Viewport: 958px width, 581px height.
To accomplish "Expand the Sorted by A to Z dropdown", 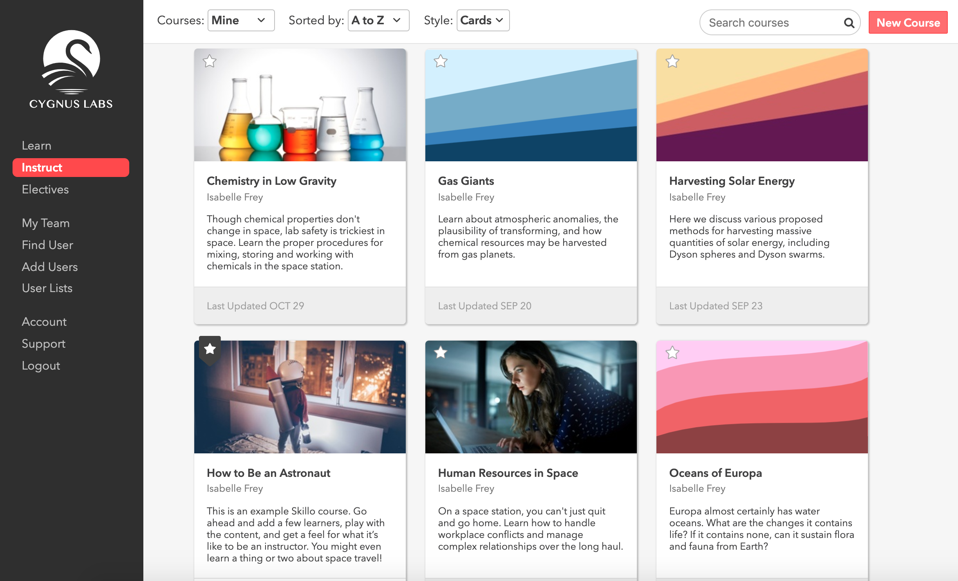I will (x=378, y=20).
